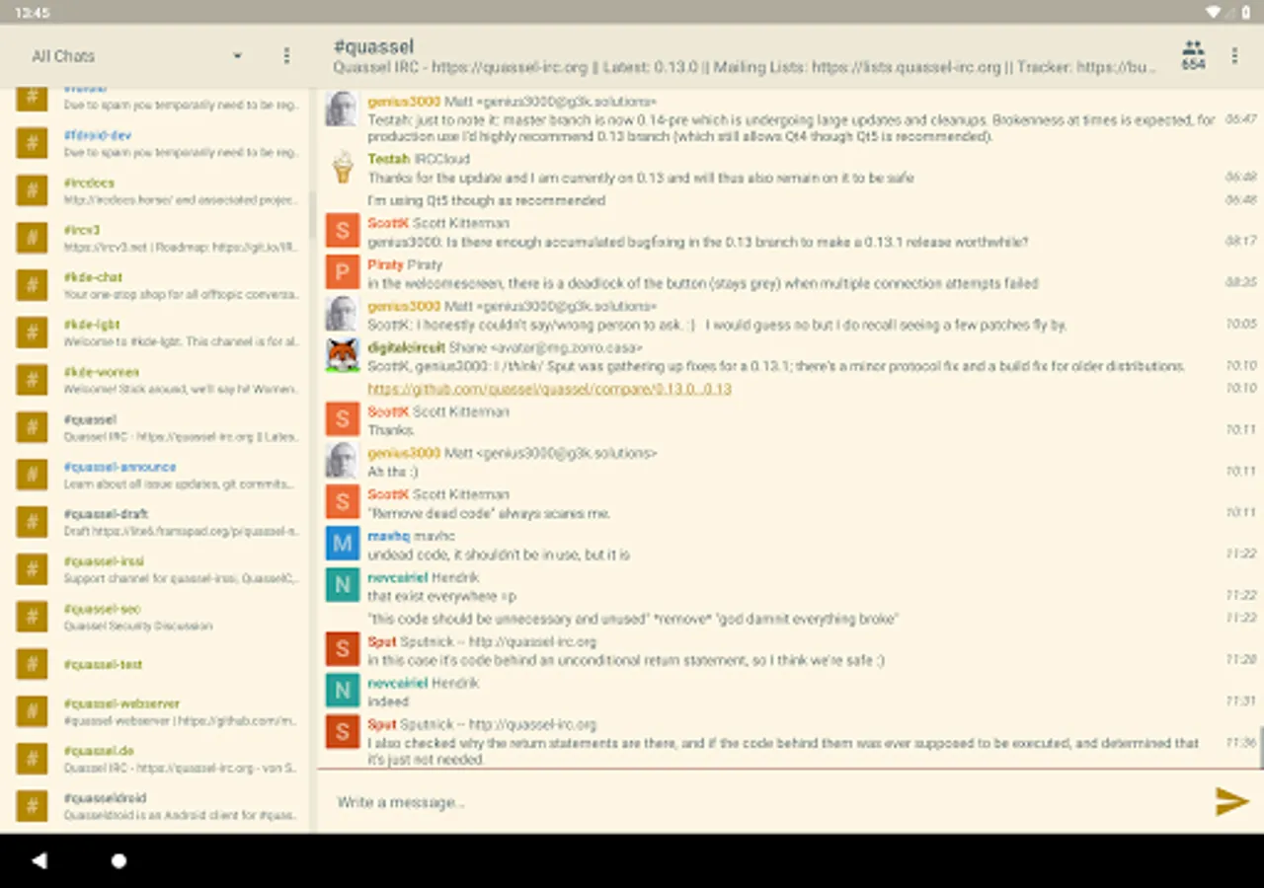Tap the message about welcomescreen button deadlock
This screenshot has height=888, width=1264.
point(702,283)
